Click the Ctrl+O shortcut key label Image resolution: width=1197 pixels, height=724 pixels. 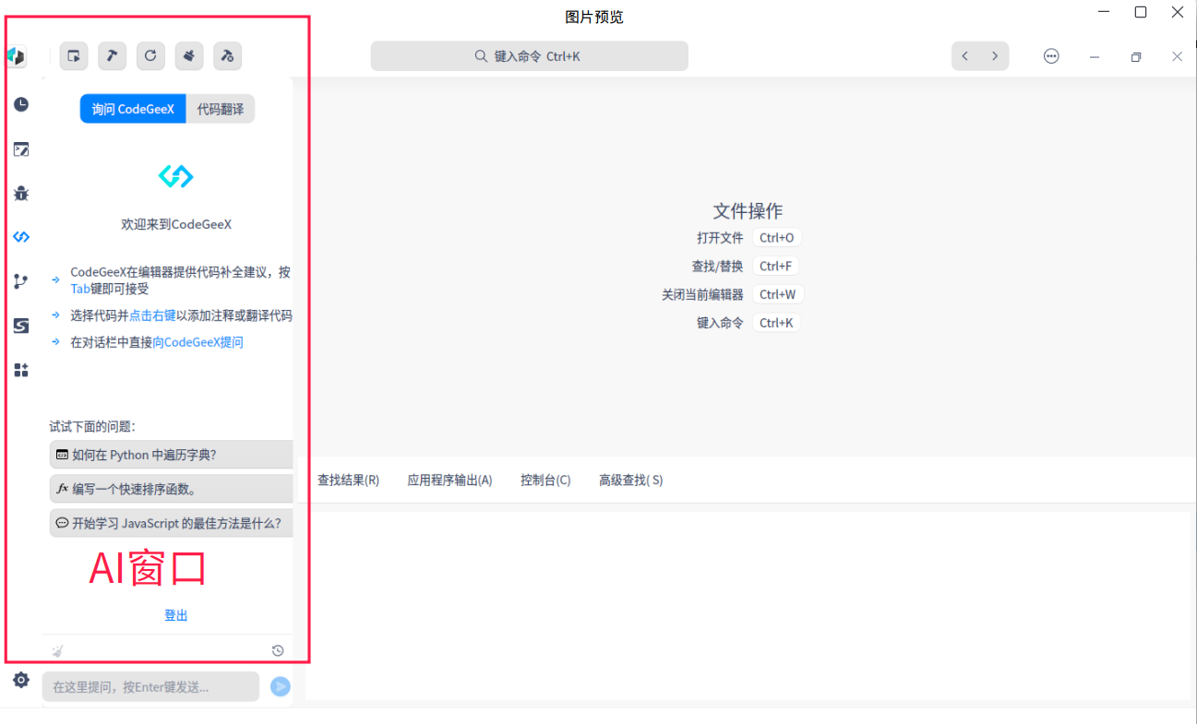[776, 238]
